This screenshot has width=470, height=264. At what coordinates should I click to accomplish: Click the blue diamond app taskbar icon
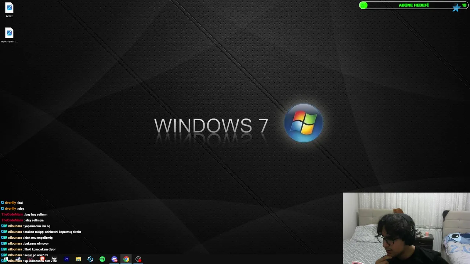point(90,259)
